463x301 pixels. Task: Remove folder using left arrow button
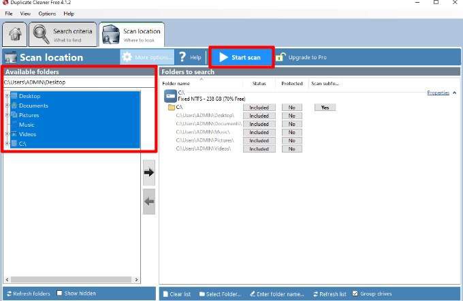click(x=149, y=202)
